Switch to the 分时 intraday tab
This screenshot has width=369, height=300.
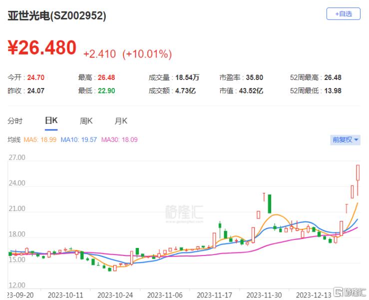click(x=15, y=121)
